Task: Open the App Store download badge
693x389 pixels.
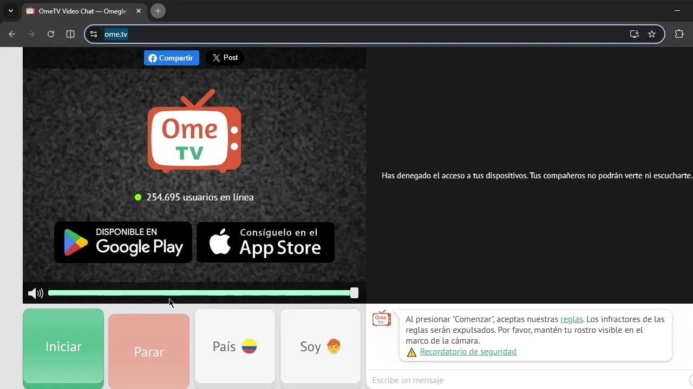Action: click(265, 242)
